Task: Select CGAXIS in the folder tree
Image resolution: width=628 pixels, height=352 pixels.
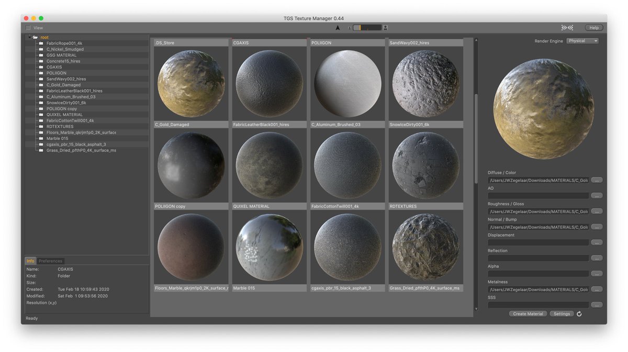Action: point(54,67)
